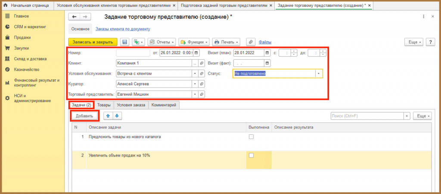The height and width of the screenshot is (194, 441).
Task: Open the Торговый представитель record icon
Action: point(202,94)
